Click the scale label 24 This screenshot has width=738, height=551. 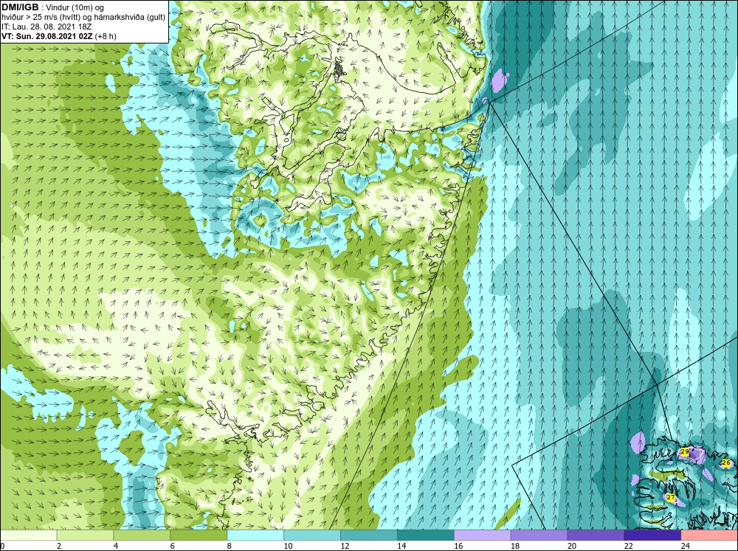pos(686,546)
